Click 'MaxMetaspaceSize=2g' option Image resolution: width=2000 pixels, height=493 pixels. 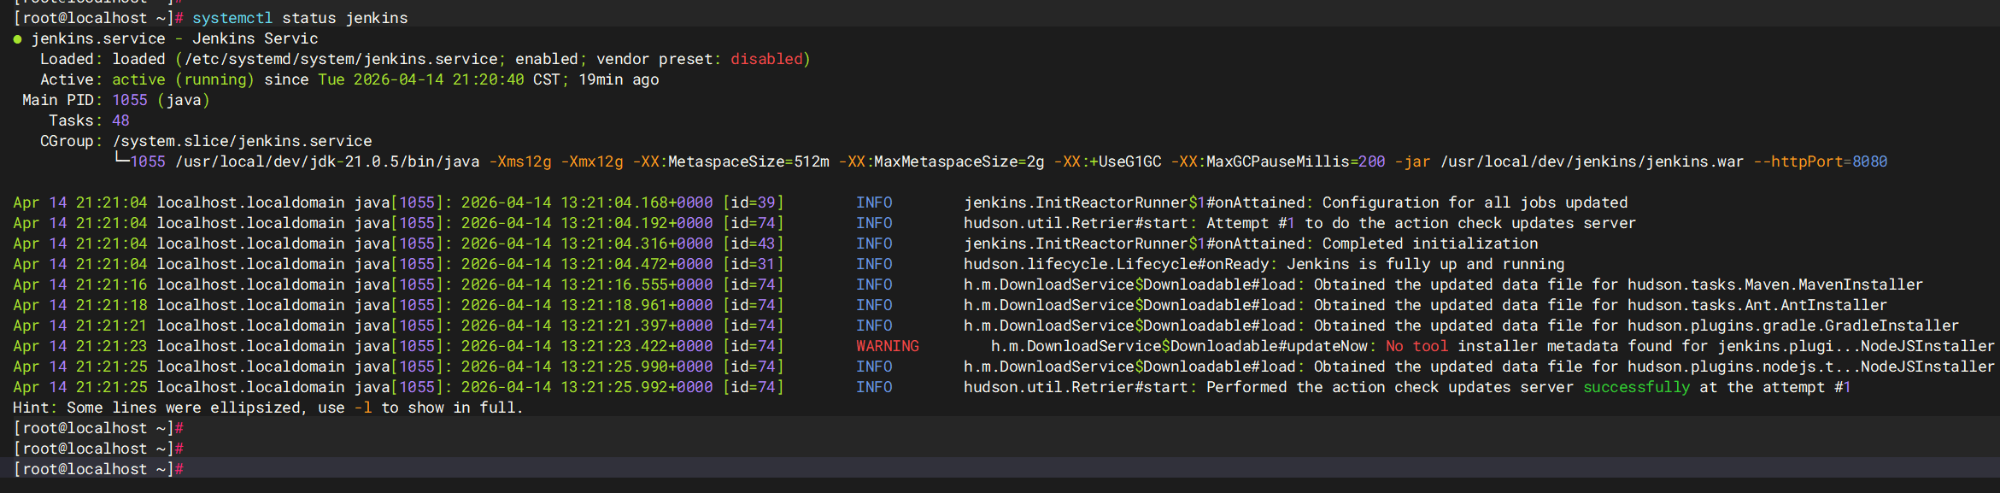coord(959,161)
